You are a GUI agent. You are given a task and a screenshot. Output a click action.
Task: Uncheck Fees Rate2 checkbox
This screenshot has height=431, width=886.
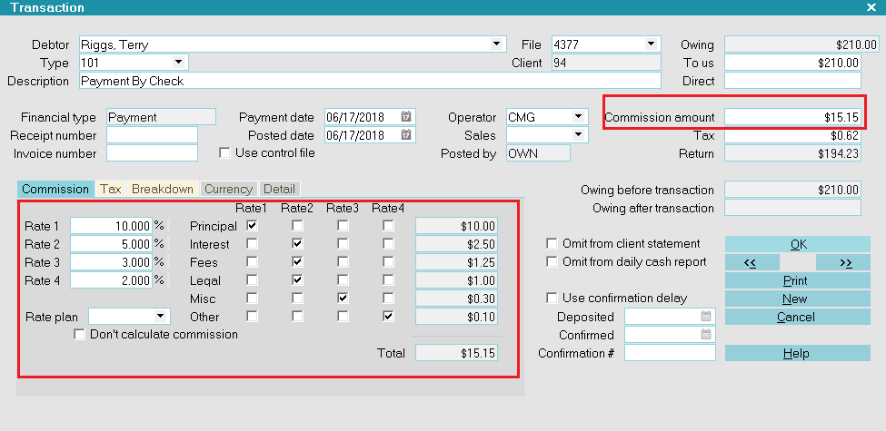coord(297,261)
